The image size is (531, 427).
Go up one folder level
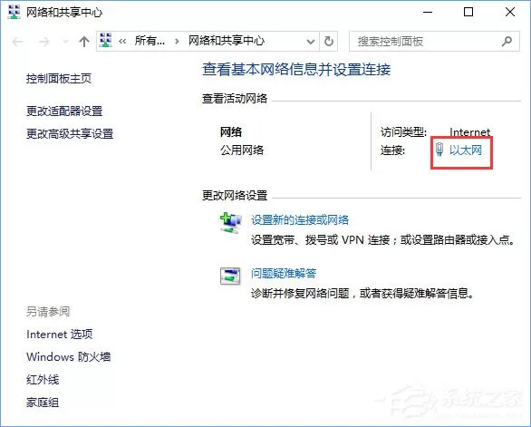(x=84, y=42)
